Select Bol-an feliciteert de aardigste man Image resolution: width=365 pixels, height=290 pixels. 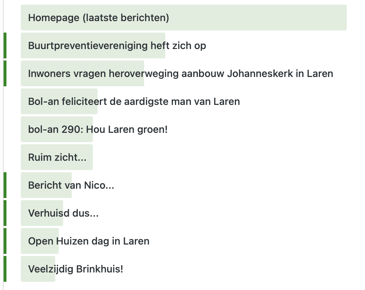click(x=134, y=101)
